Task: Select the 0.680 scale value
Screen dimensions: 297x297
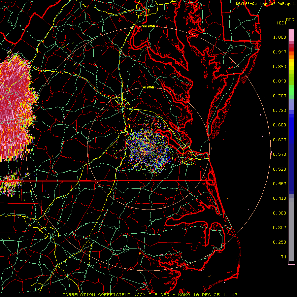Action: click(x=280, y=125)
